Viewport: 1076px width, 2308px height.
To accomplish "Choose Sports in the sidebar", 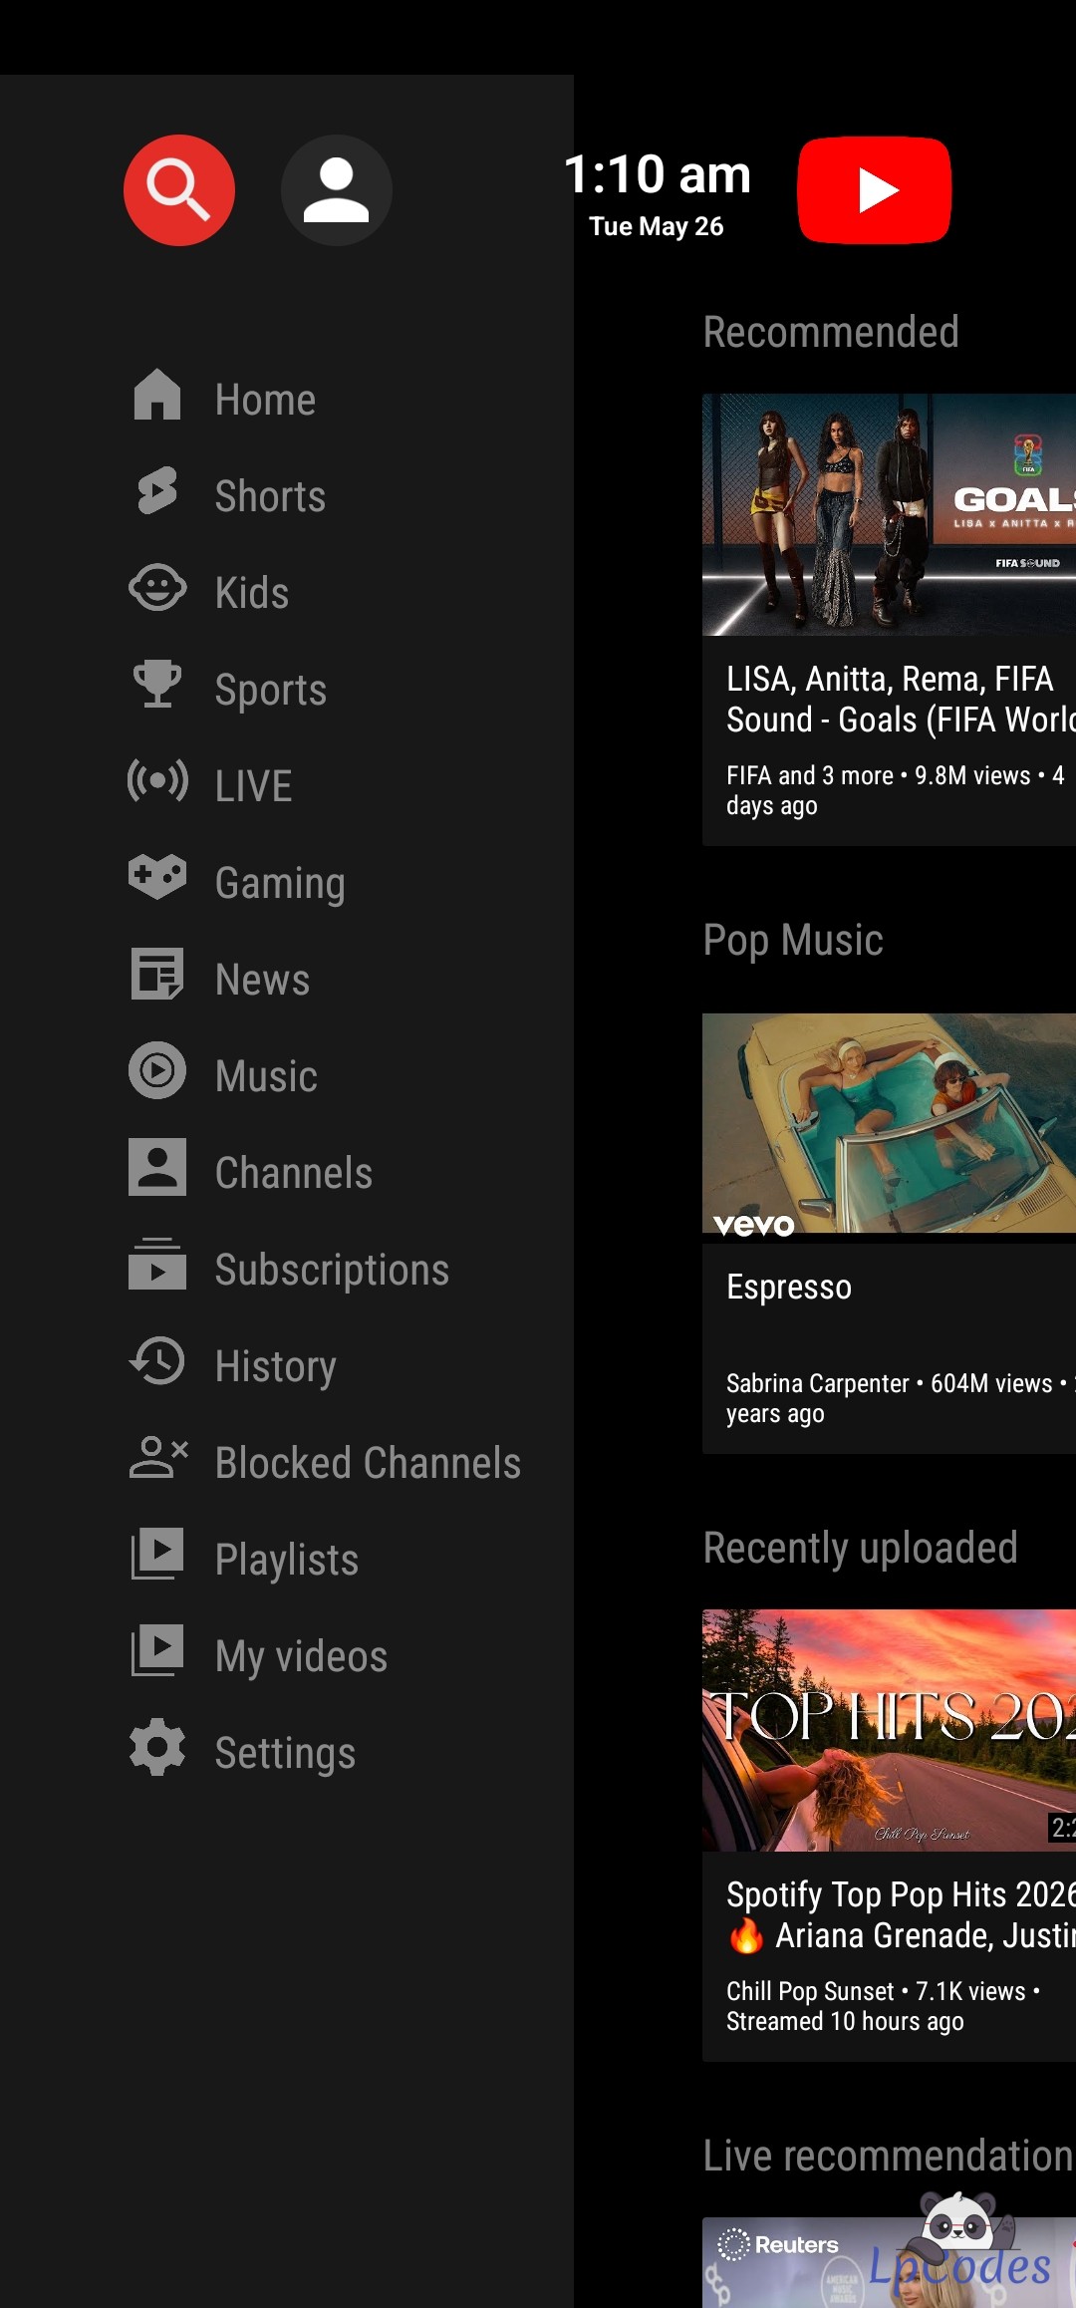I will (271, 691).
